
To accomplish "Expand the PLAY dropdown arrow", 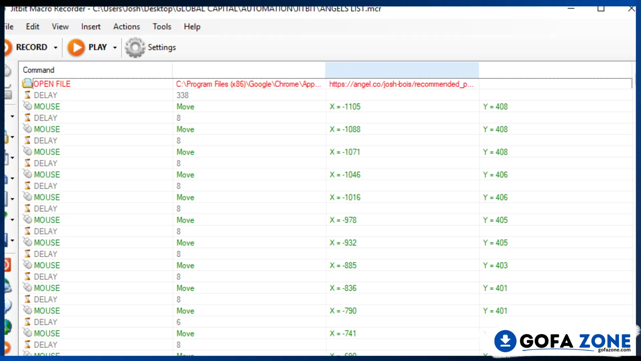I will [115, 48].
